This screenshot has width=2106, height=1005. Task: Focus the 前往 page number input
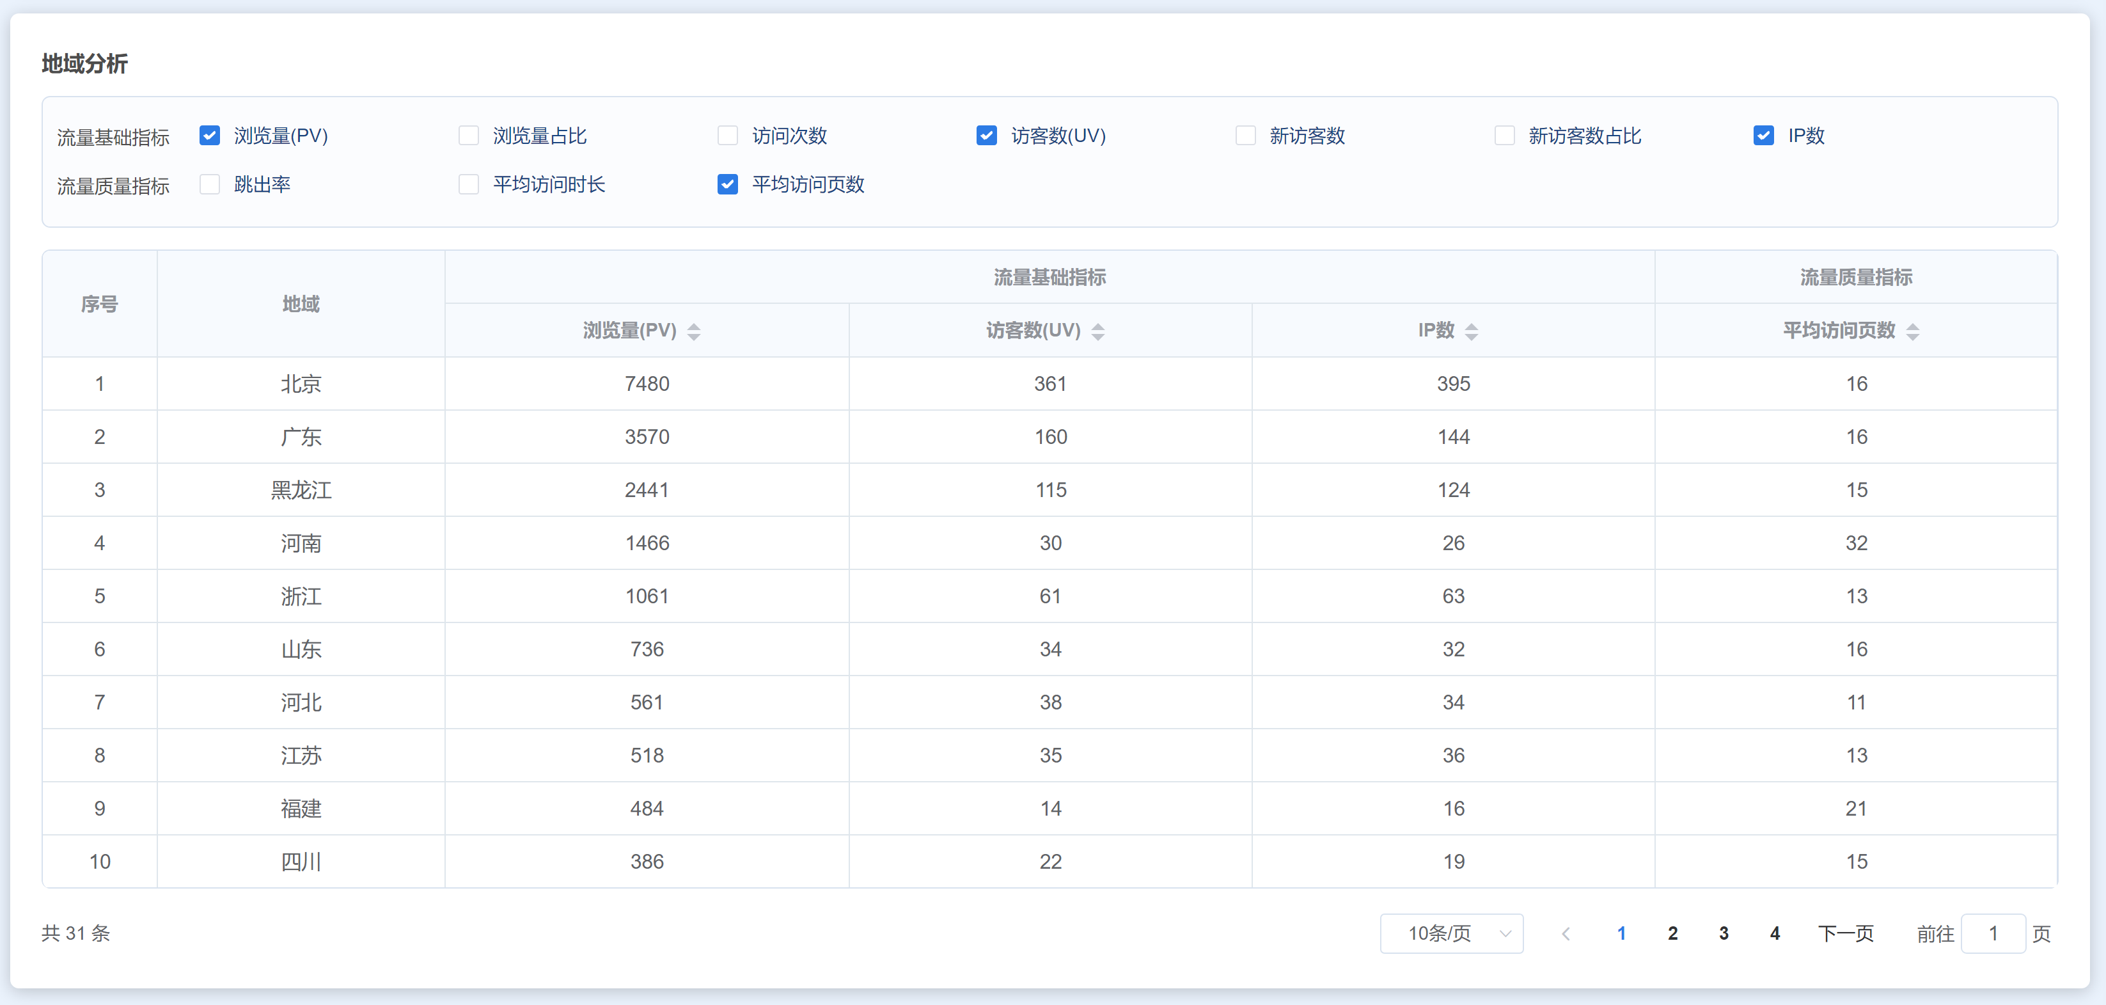point(1992,933)
